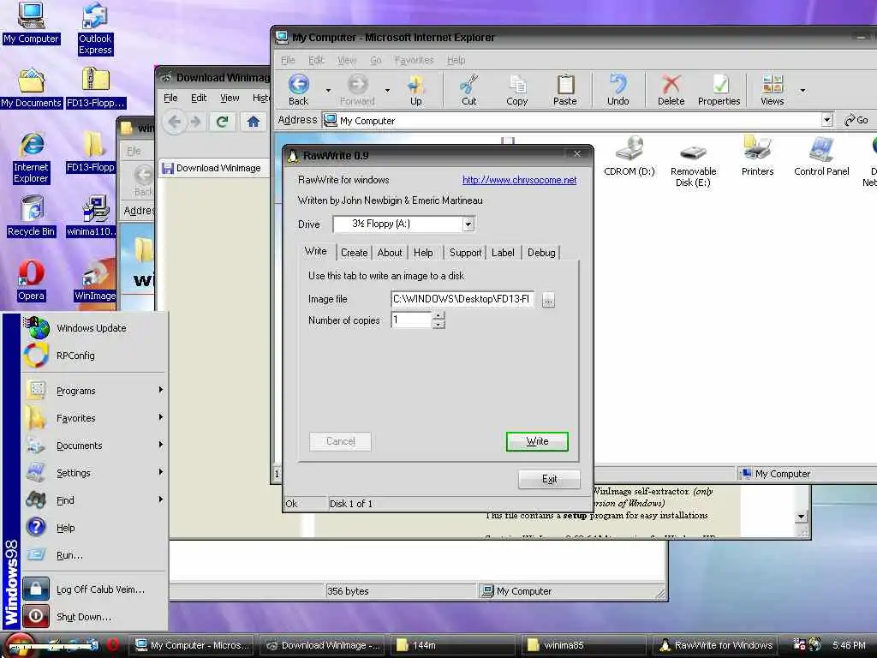The height and width of the screenshot is (658, 877).
Task: Click Opera icon in taskbar quick launch
Action: pyautogui.click(x=112, y=644)
